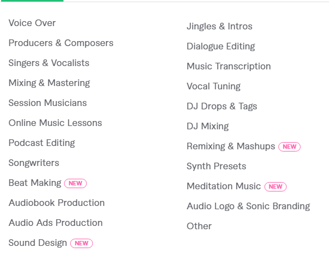The height and width of the screenshot is (257, 329).
Task: Select Producers & Composers link
Action: 61,43
